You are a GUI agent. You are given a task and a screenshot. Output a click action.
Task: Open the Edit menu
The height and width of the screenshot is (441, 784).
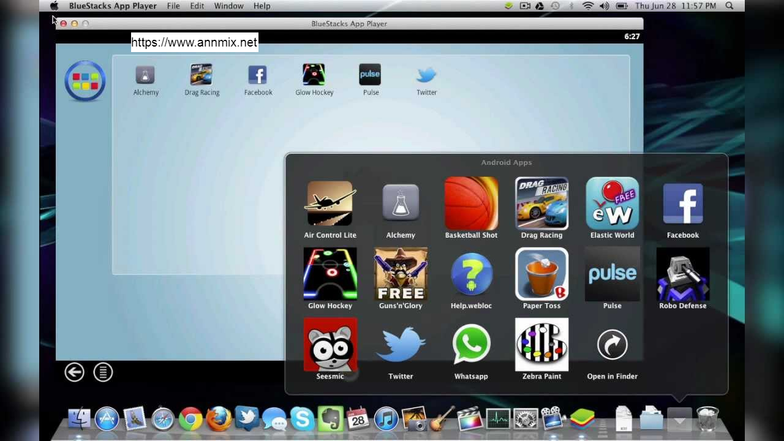click(x=197, y=6)
